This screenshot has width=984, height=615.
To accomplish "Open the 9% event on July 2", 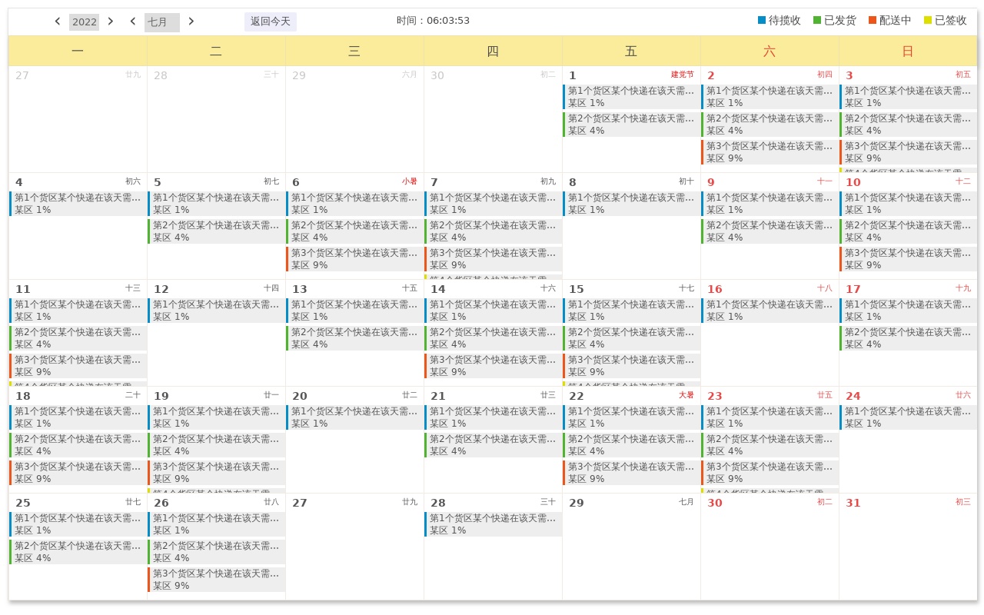I will pyautogui.click(x=770, y=152).
